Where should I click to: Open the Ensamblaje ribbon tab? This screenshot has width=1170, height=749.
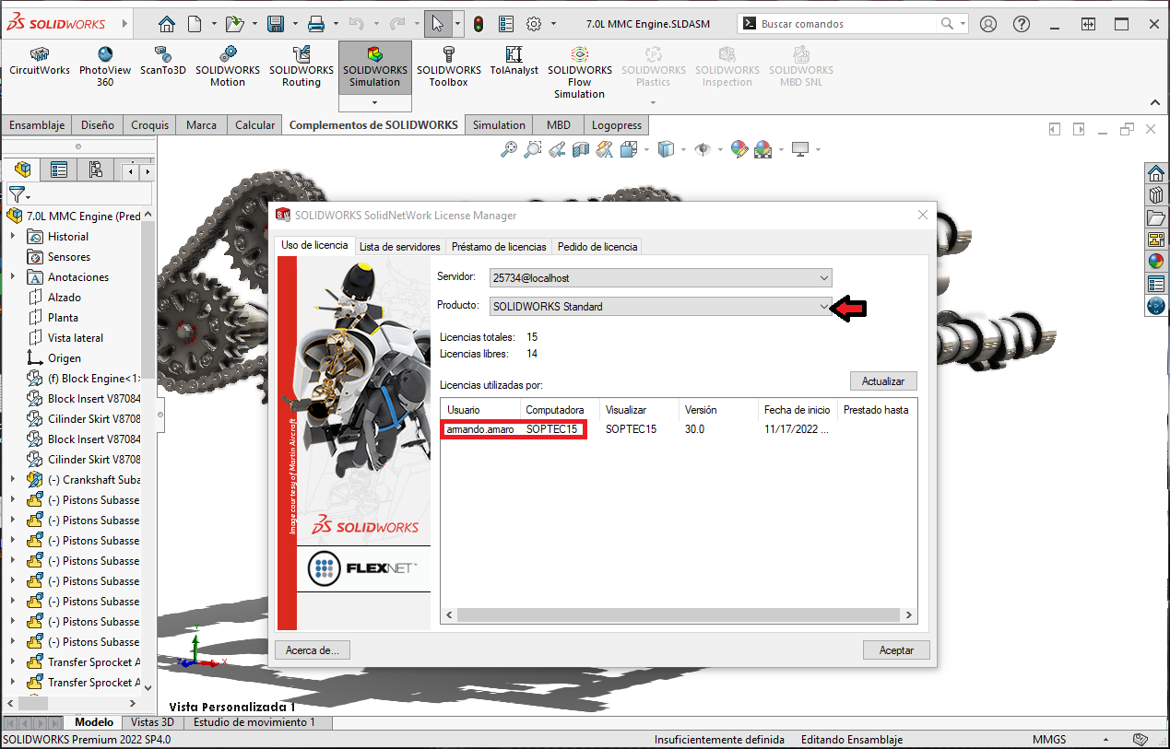tap(37, 125)
